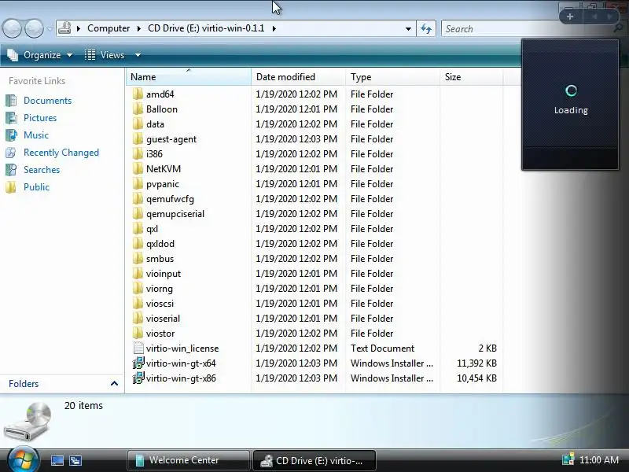
Task: Select the qemupciserial folder icon
Action: (138, 213)
